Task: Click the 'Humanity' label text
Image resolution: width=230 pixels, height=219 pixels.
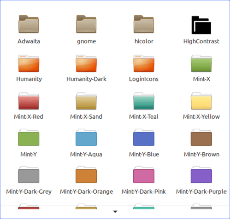Action: tap(29, 79)
